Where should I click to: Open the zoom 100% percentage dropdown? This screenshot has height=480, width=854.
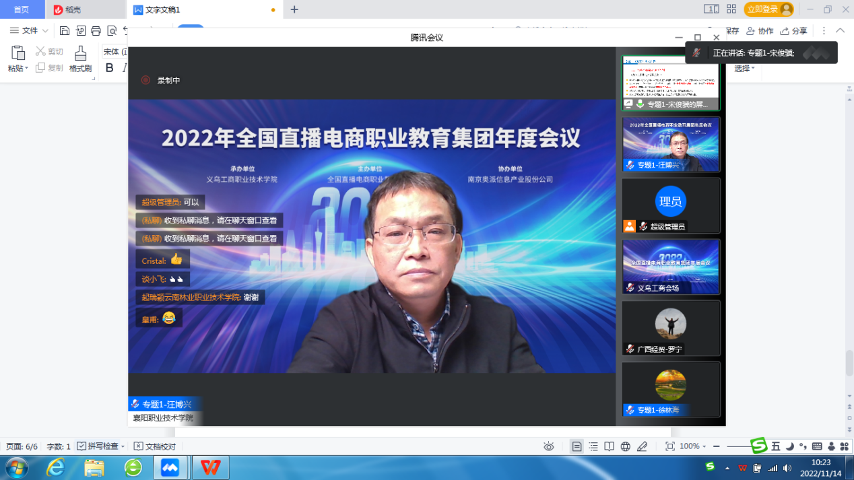[692, 446]
